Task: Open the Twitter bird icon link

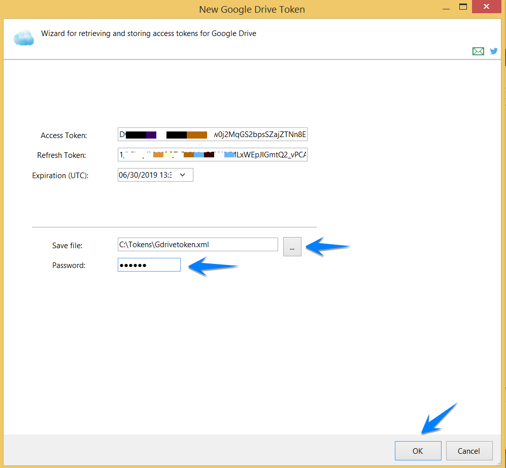Action: (x=494, y=51)
